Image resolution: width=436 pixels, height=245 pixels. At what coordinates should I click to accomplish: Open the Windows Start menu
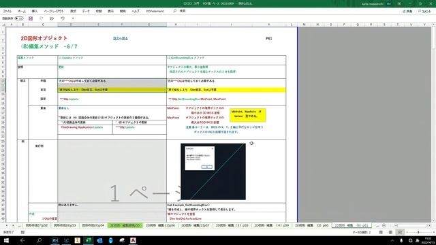coord(6,240)
